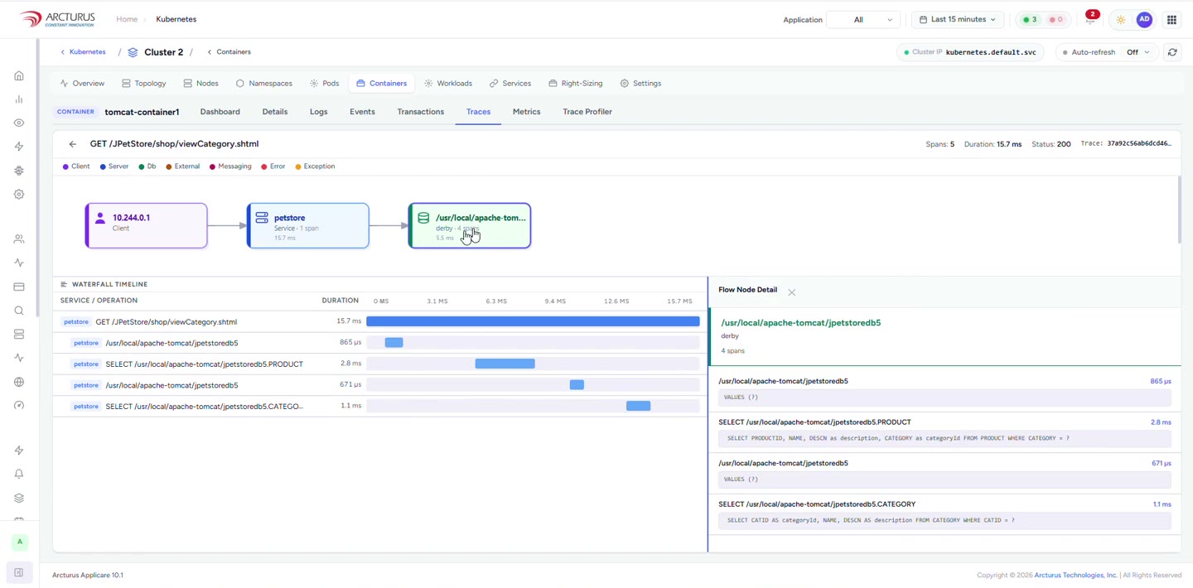The width and height of the screenshot is (1193, 588).
Task: Click the Arcturus logo
Action: (x=57, y=19)
